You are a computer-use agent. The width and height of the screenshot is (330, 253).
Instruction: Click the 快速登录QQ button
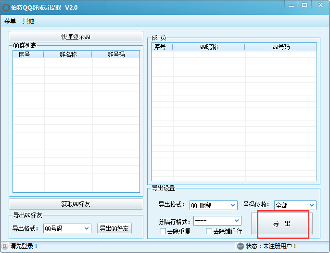[x=76, y=37]
